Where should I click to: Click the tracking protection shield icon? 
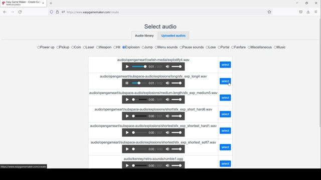(51, 12)
